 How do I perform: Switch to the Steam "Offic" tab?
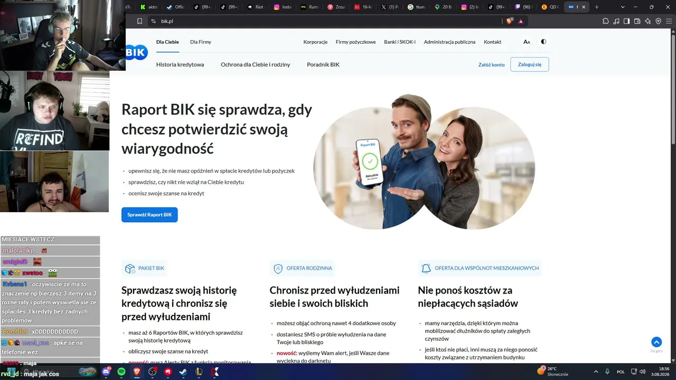tap(176, 7)
